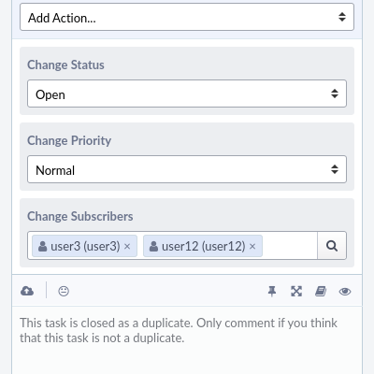374x374 pixels.
Task: Click person icon in user12 token
Action: click(153, 246)
